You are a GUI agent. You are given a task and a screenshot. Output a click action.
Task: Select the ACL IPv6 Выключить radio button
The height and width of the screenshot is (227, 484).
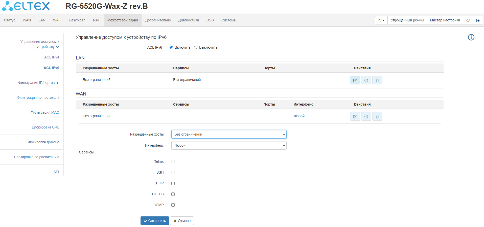coord(196,47)
